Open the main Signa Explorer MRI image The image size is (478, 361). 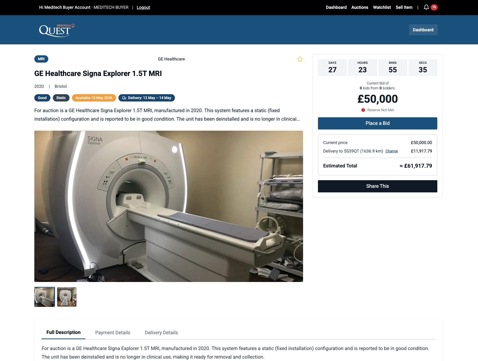tap(169, 206)
